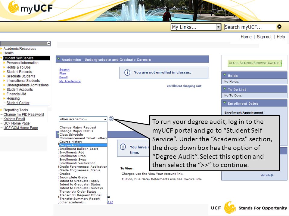This screenshot has width=289, height=216.
Task: Expand Undergraduate Admissions submenu
Action: [x=27, y=85]
